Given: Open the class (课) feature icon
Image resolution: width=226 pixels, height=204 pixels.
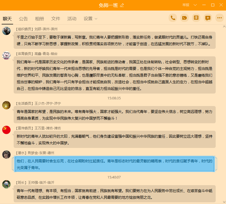Looking at the screenshot, I should [x=196, y=18].
